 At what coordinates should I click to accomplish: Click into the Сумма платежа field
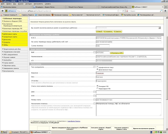(103, 46)
